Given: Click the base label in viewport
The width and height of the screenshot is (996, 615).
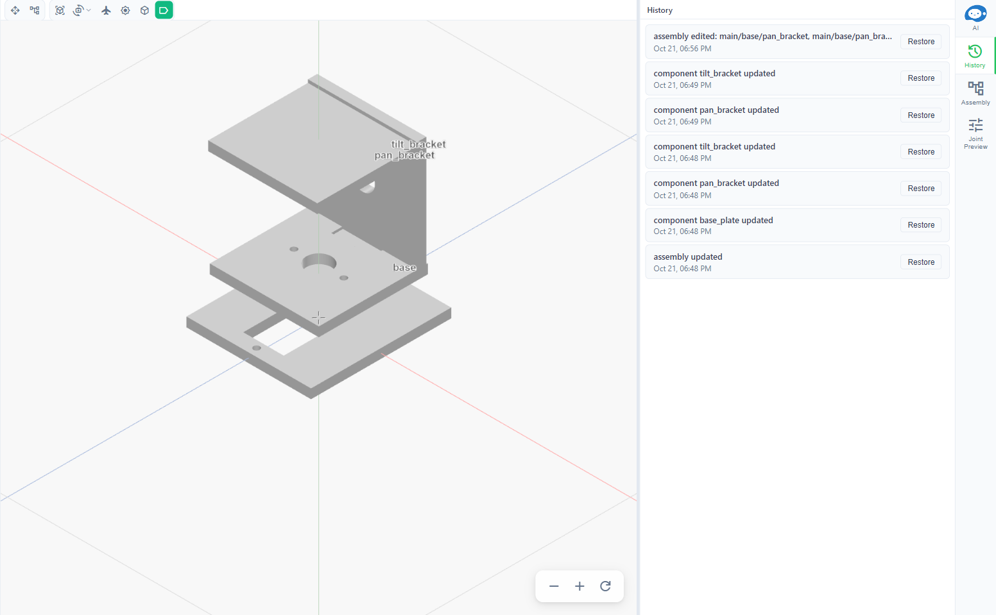Looking at the screenshot, I should [404, 267].
